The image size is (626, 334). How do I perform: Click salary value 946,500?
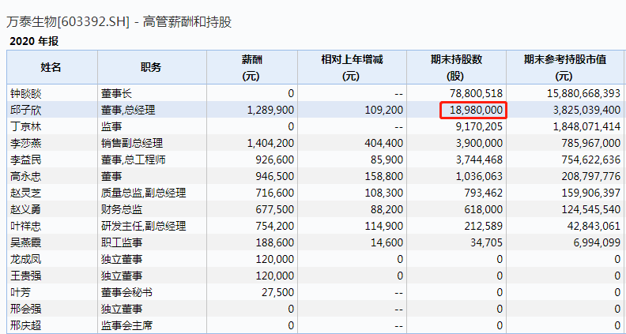pos(275,176)
